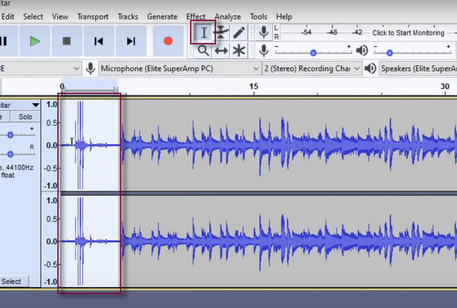The image size is (457, 308).
Task: Open the track name dropdown menu arrow
Action: (36, 105)
